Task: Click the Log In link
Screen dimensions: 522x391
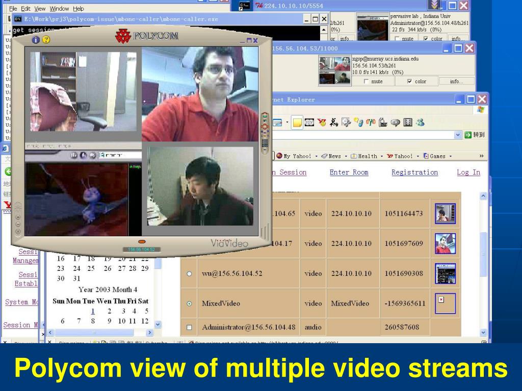Action: point(468,172)
